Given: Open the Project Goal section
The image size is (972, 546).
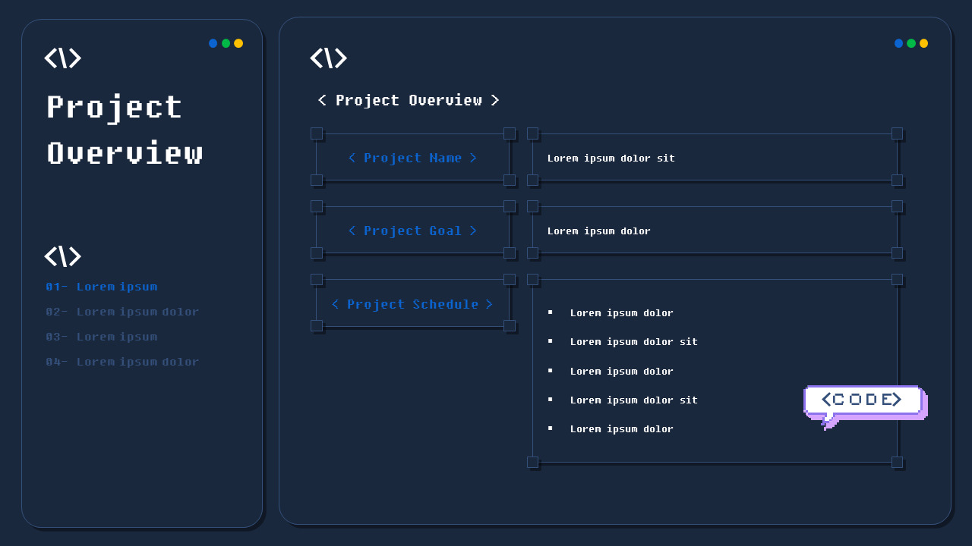Looking at the screenshot, I should click(413, 231).
